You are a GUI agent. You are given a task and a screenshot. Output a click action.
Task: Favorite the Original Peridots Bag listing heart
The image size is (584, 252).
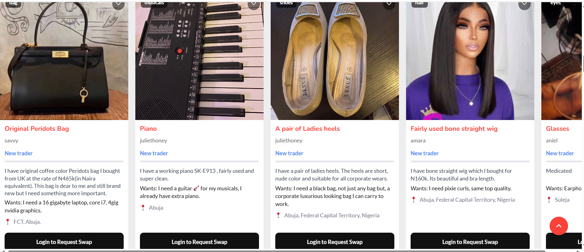point(118,4)
